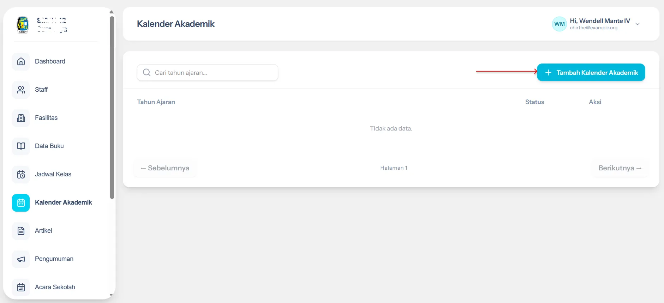Focus the Cari tahun ajaran search field

pos(208,72)
